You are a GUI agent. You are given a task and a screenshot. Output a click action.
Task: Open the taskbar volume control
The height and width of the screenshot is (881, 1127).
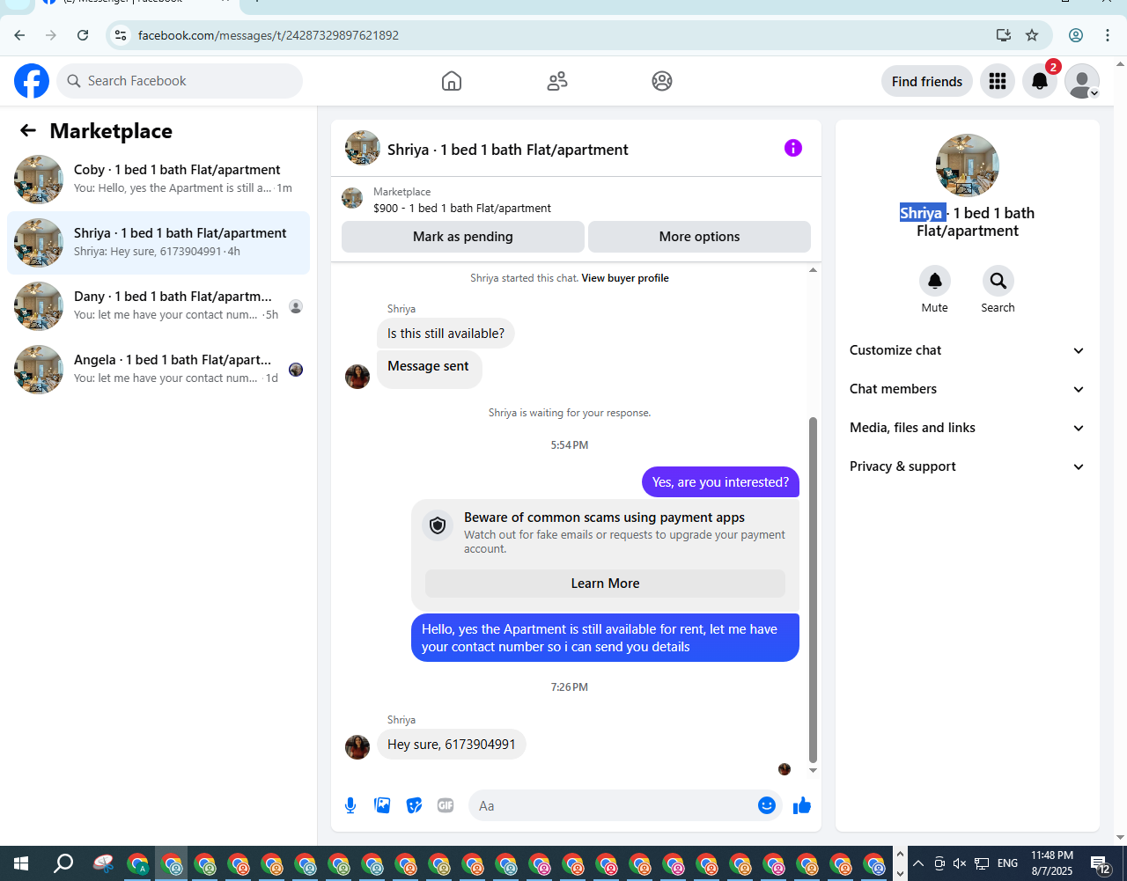(x=961, y=863)
